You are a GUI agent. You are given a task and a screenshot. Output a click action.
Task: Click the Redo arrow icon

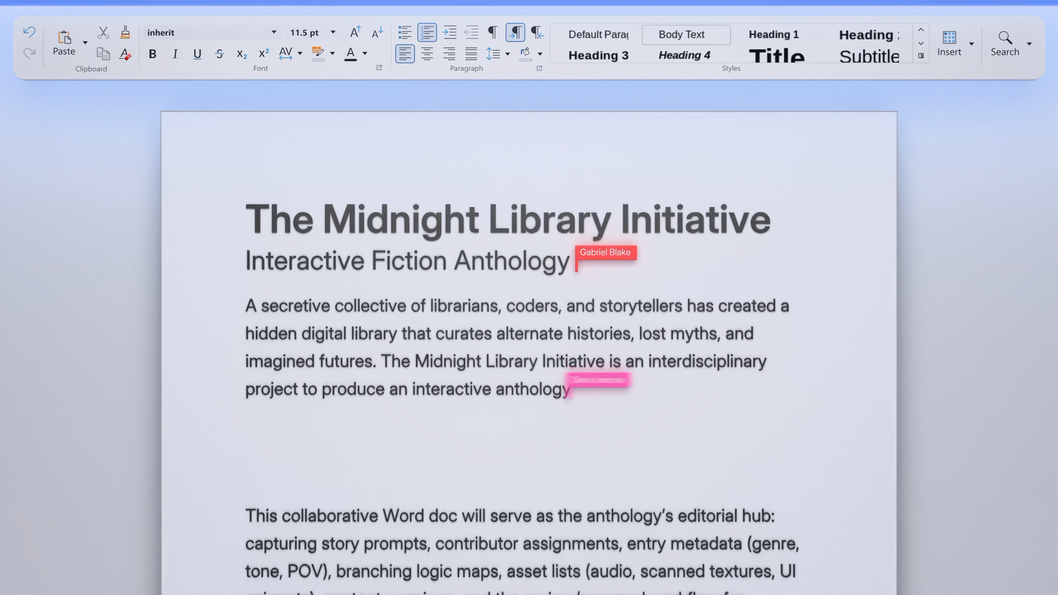tap(29, 53)
